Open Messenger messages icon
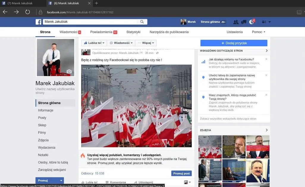This screenshot has width=305, height=187. click(x=243, y=22)
